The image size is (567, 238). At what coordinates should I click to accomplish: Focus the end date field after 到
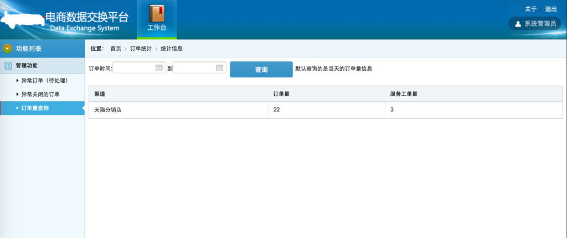click(x=194, y=68)
